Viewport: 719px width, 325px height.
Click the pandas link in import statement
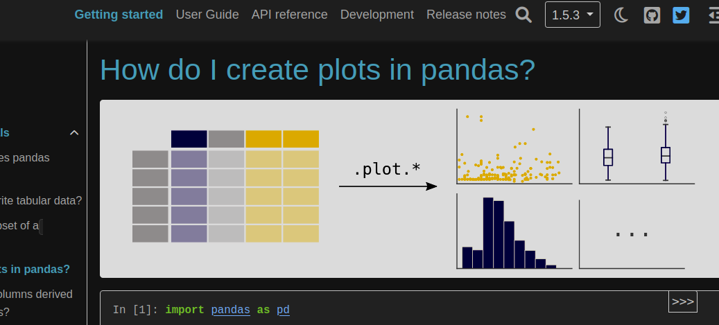231,310
